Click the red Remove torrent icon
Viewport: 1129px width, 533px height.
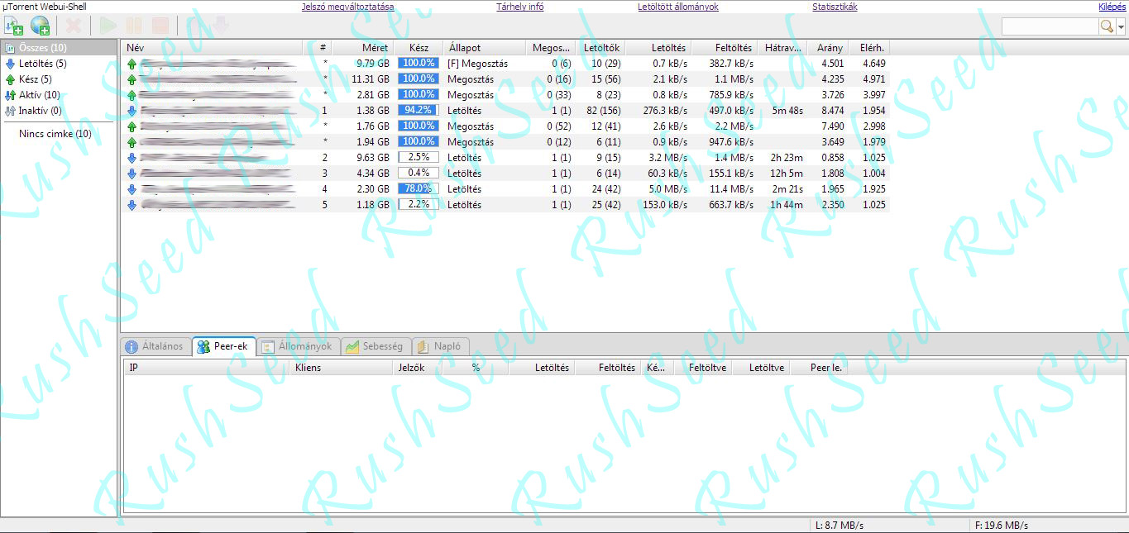pos(74,26)
